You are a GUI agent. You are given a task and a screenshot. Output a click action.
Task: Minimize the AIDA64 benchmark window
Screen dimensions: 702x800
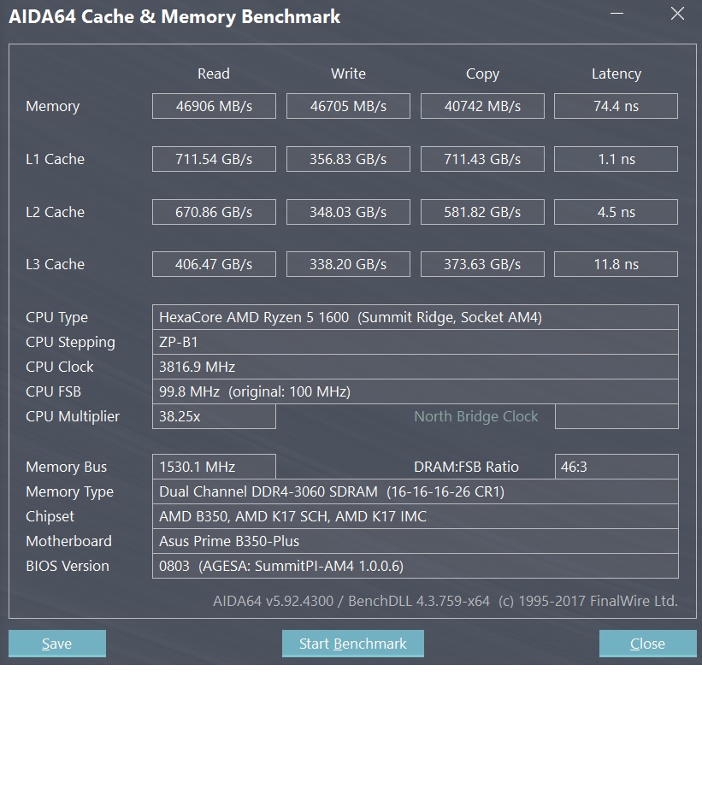616,14
